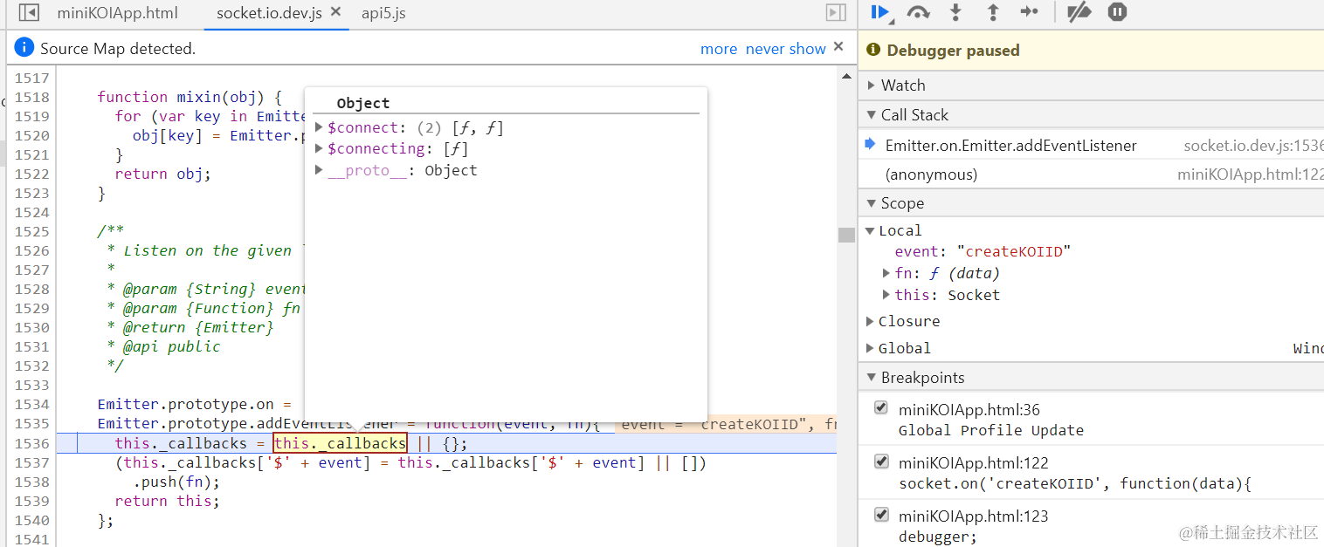Screen dimensions: 1324x547
Task: Open miniKOIApp.html:122 call stack location
Action: pos(1251,174)
